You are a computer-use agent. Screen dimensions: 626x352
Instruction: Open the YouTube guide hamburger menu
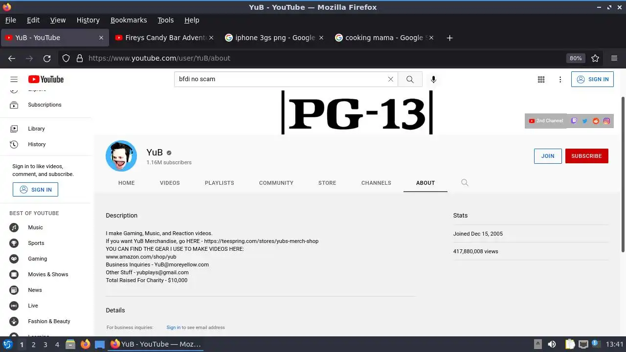(14, 79)
